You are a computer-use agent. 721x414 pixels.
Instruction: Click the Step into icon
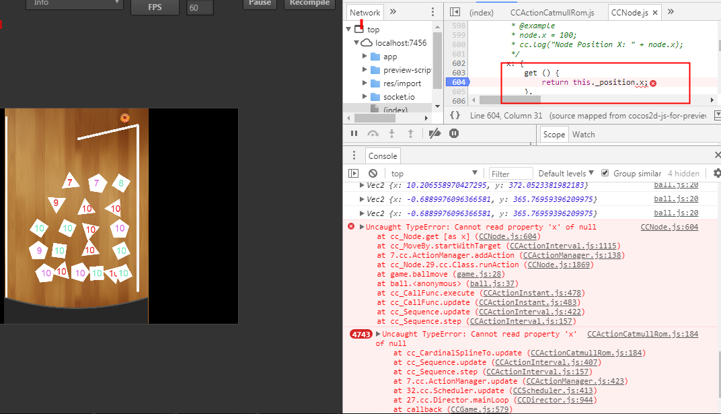391,133
